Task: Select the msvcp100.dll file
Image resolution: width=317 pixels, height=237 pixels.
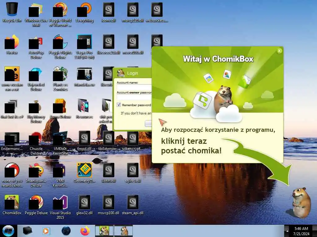Action: (109, 205)
